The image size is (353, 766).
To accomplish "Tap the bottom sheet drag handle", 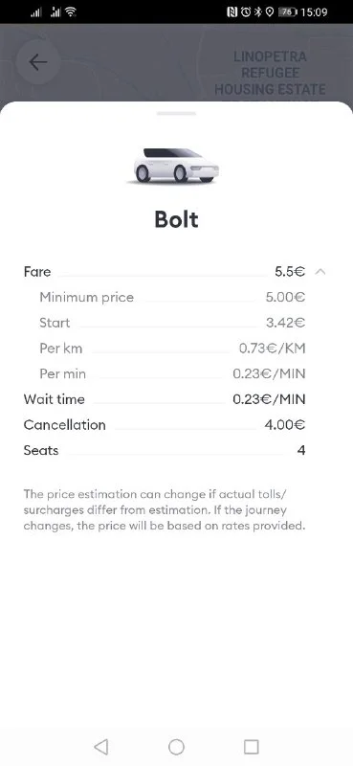I will point(176,113).
